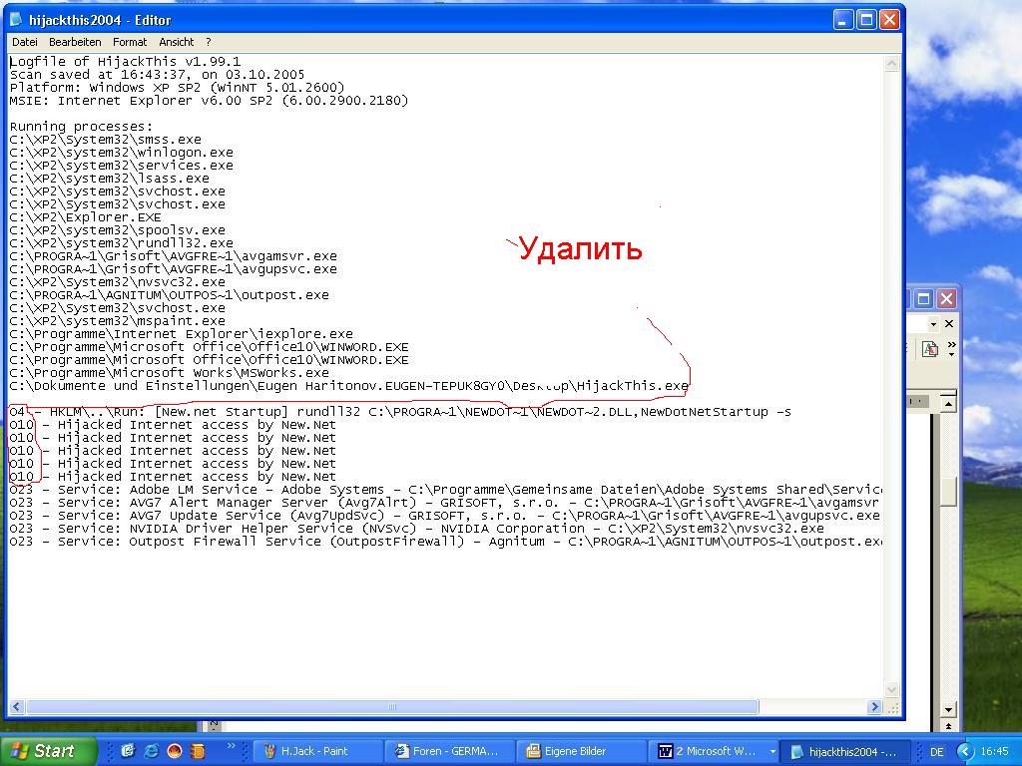Image resolution: width=1022 pixels, height=766 pixels.
Task: Click the orange Quick Launch icon
Action: coord(198,751)
